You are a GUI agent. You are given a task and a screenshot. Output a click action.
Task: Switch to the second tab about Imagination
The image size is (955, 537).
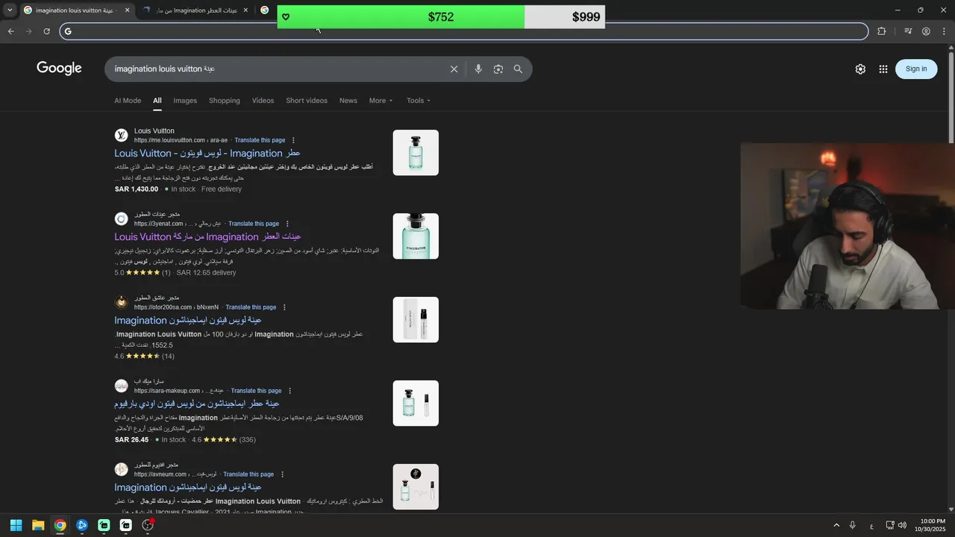click(194, 10)
